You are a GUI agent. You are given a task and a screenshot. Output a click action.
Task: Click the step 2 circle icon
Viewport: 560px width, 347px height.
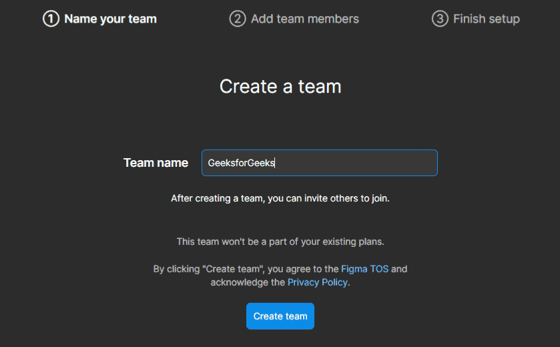point(238,19)
